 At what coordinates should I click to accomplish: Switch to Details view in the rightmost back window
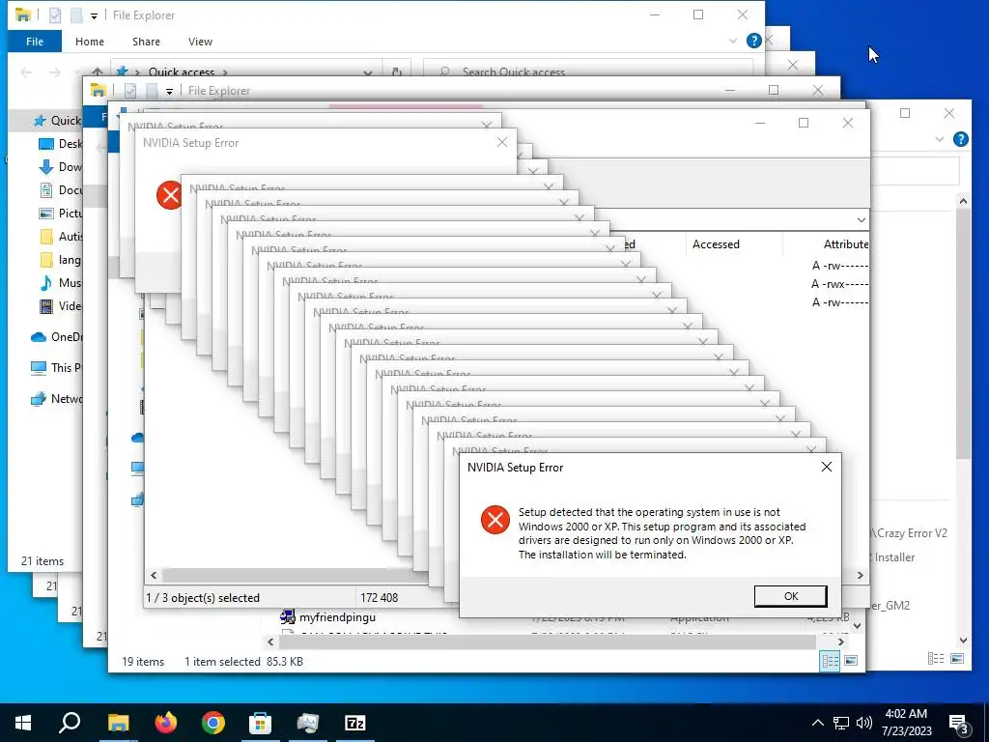[x=936, y=659]
